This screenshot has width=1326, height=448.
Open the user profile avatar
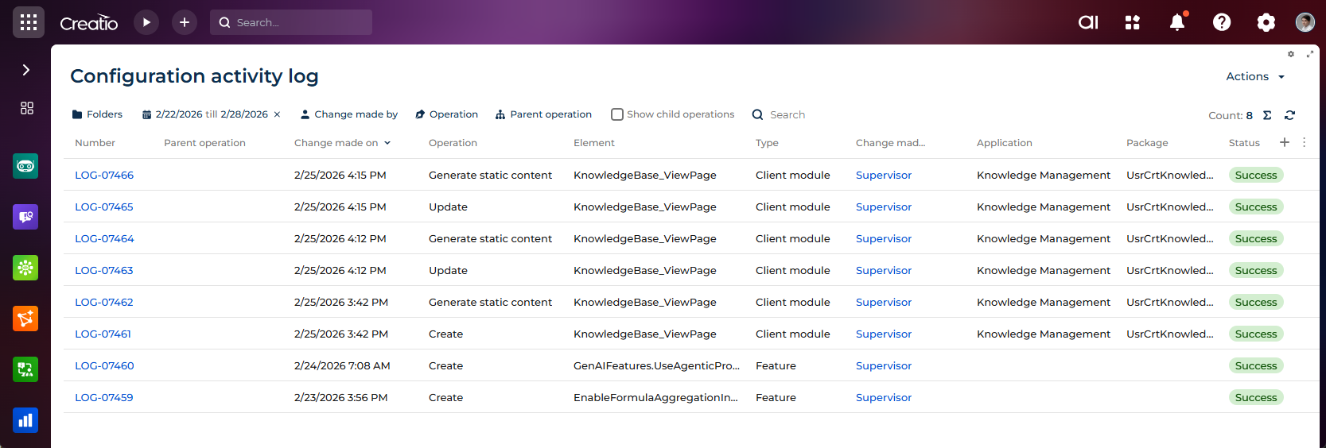pyautogui.click(x=1305, y=22)
